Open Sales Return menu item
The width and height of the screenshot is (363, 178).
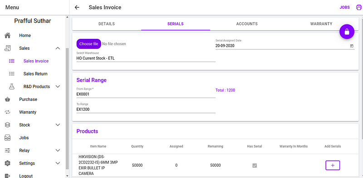pyautogui.click(x=35, y=74)
